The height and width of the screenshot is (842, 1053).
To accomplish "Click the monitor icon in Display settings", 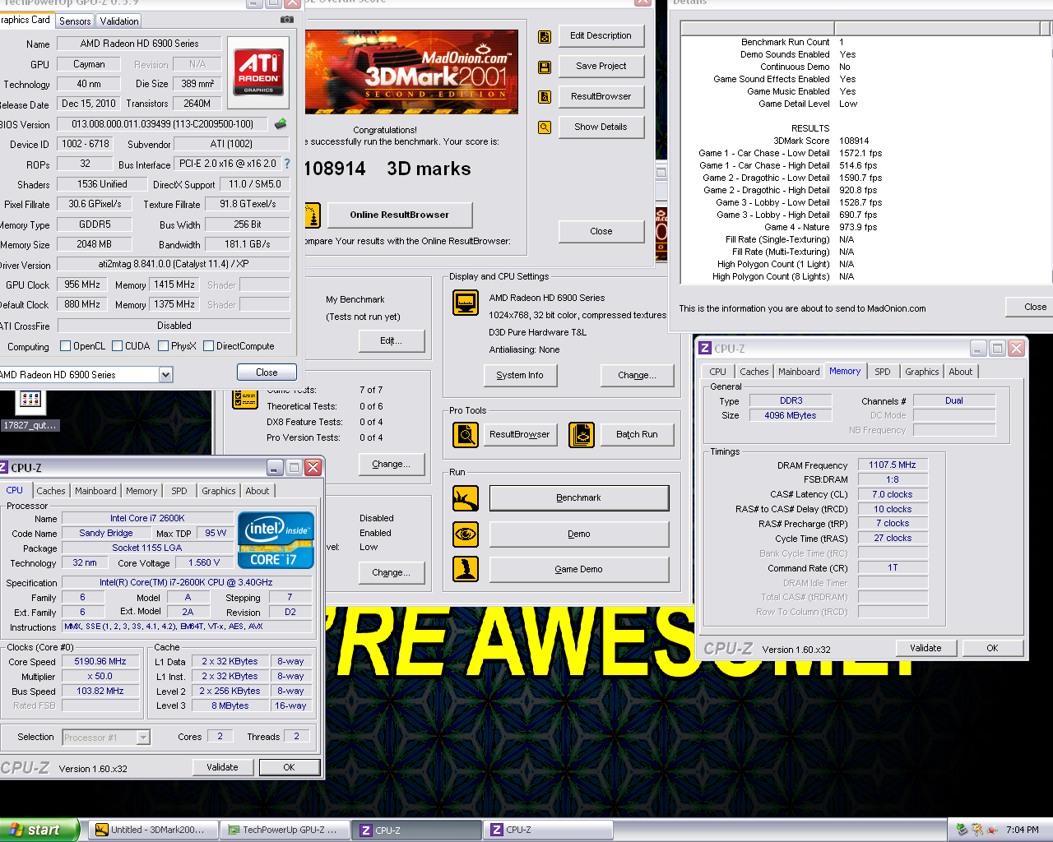I will tap(466, 303).
